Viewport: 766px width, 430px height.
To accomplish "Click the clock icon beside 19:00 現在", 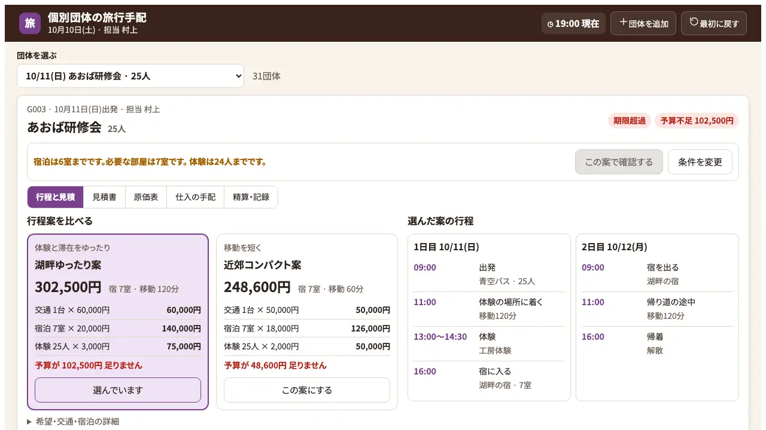I will point(551,24).
